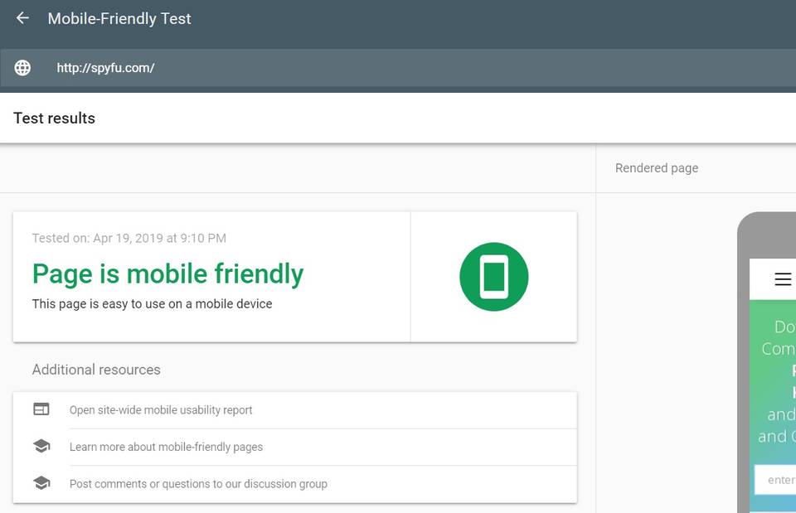Click the green mobile phone result icon
796x513 pixels.
494,277
